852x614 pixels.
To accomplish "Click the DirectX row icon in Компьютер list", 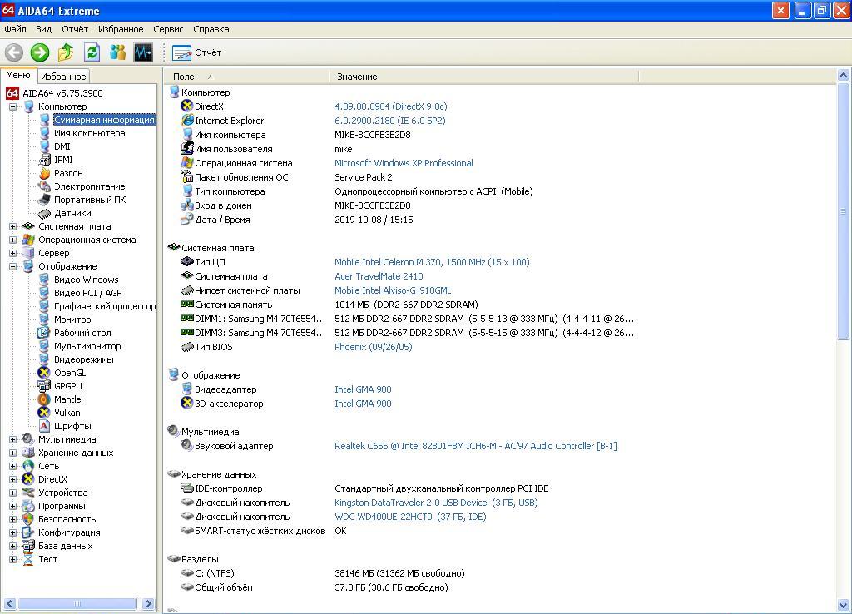I will pos(187,106).
